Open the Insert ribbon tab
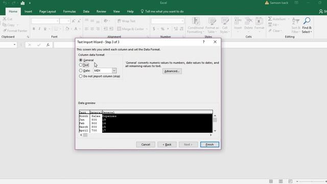327x184 pixels. (x=28, y=11)
